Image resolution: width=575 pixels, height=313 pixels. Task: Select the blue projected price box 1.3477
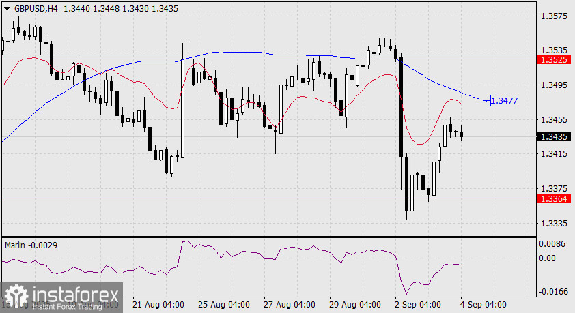[x=504, y=100]
